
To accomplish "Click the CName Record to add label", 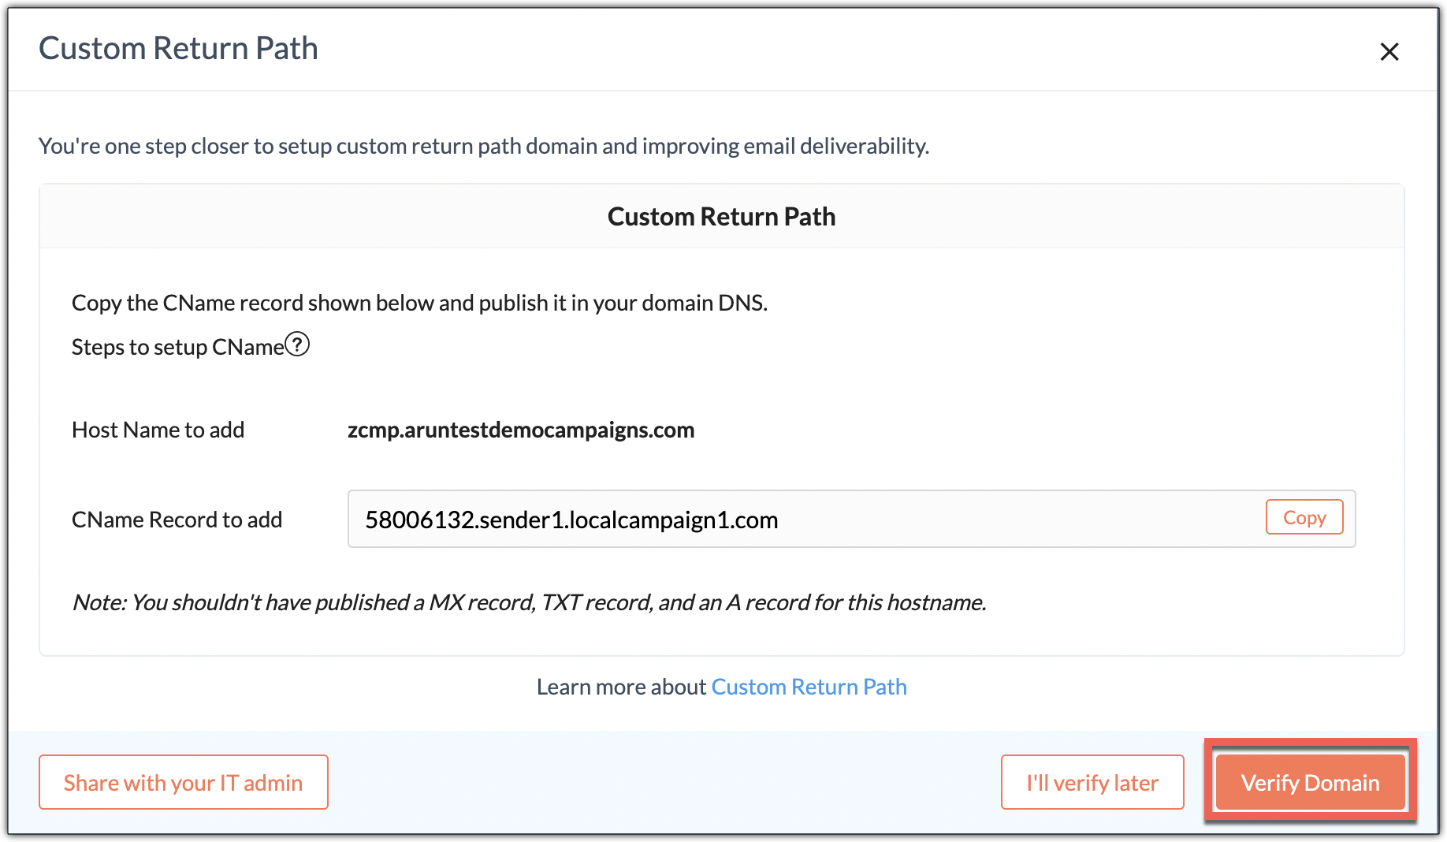I will click(177, 520).
